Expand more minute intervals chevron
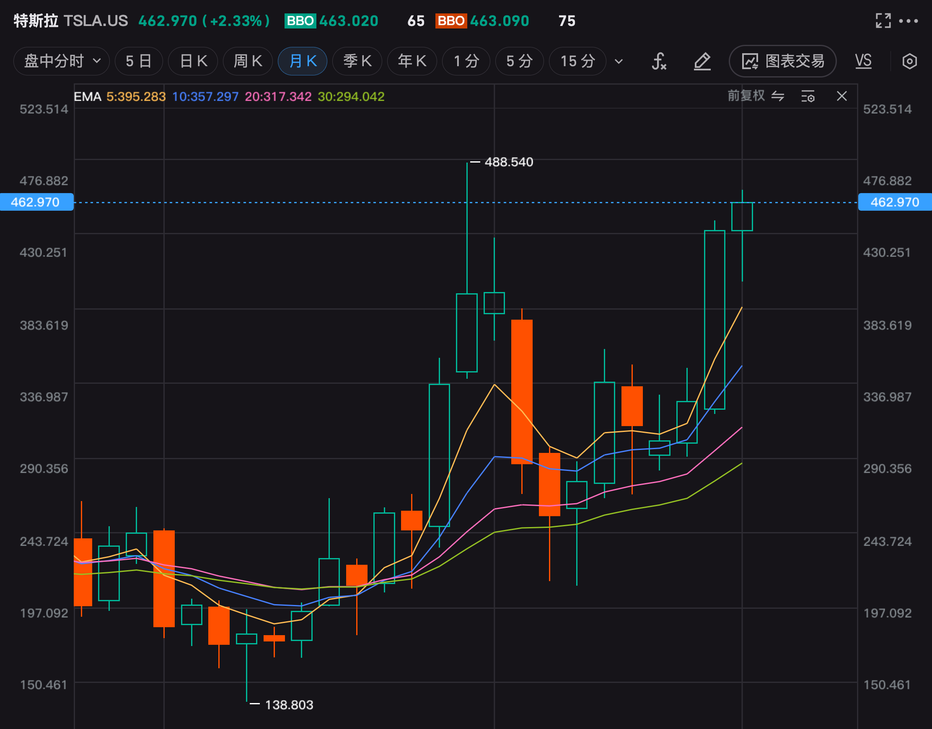This screenshot has height=729, width=932. pyautogui.click(x=619, y=62)
